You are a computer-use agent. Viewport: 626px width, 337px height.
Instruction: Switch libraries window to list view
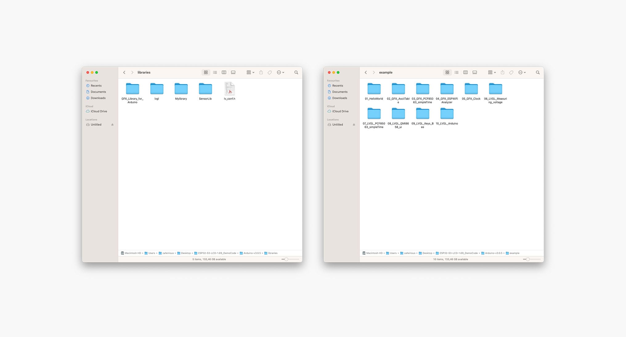coord(215,72)
